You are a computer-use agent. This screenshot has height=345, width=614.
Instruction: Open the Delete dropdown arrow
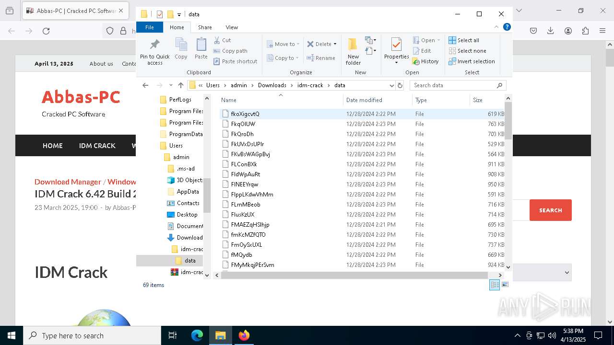(335, 44)
